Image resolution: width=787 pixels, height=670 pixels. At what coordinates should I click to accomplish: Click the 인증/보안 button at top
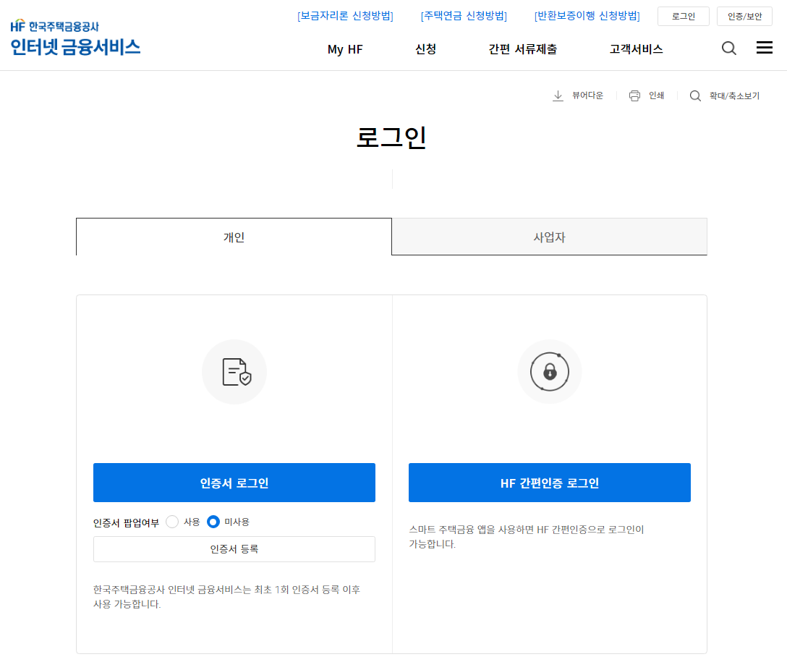(744, 16)
